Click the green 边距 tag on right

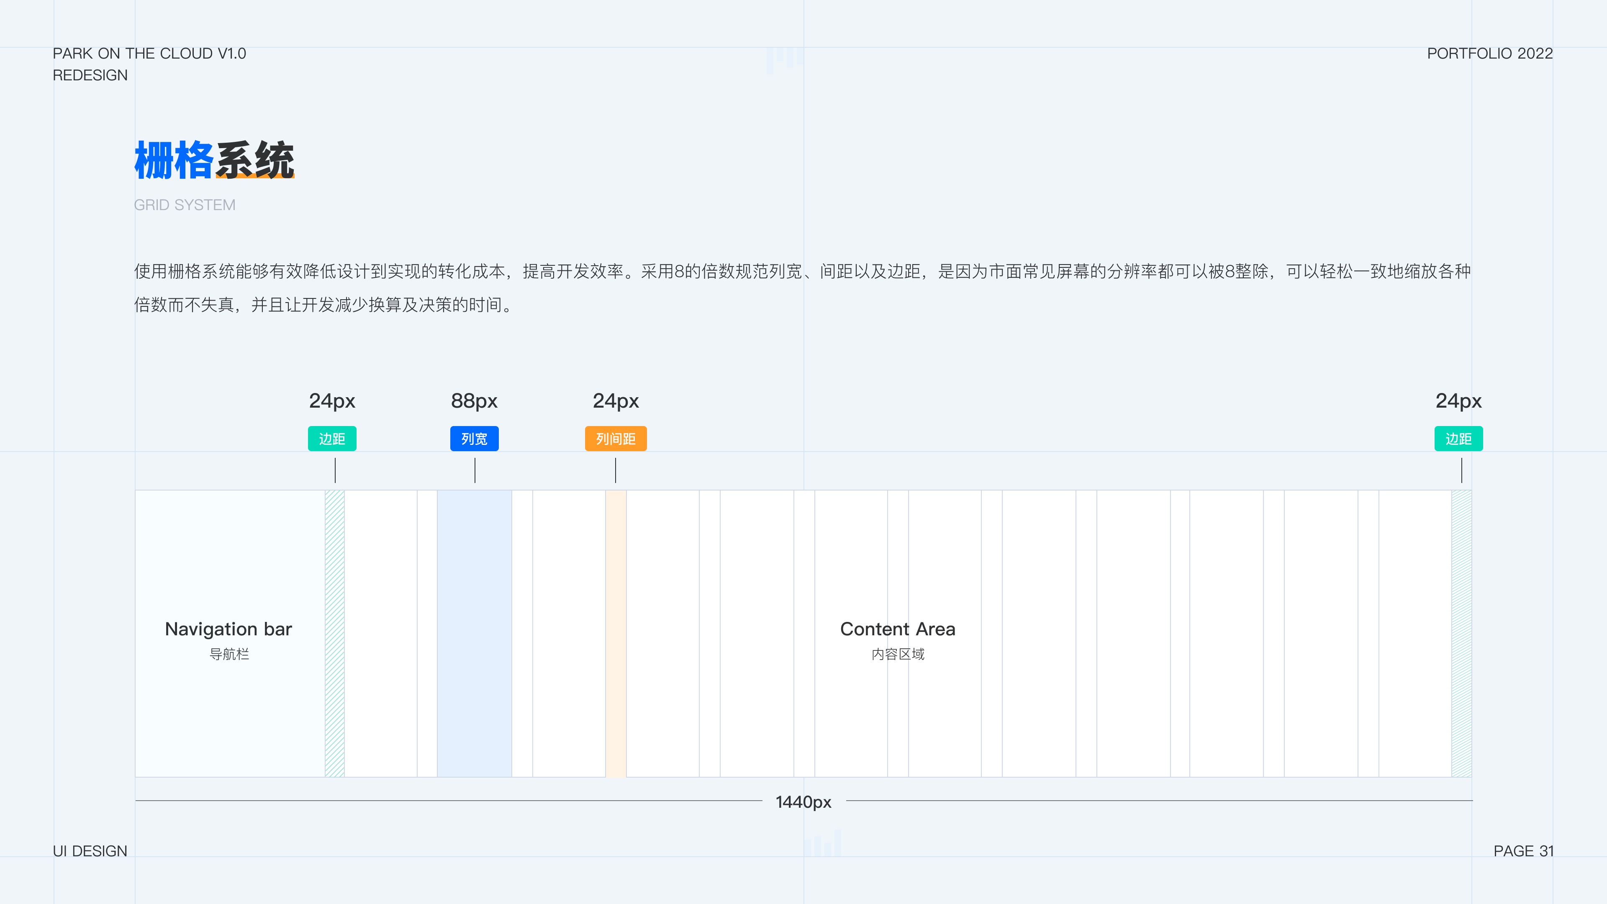coord(1458,439)
